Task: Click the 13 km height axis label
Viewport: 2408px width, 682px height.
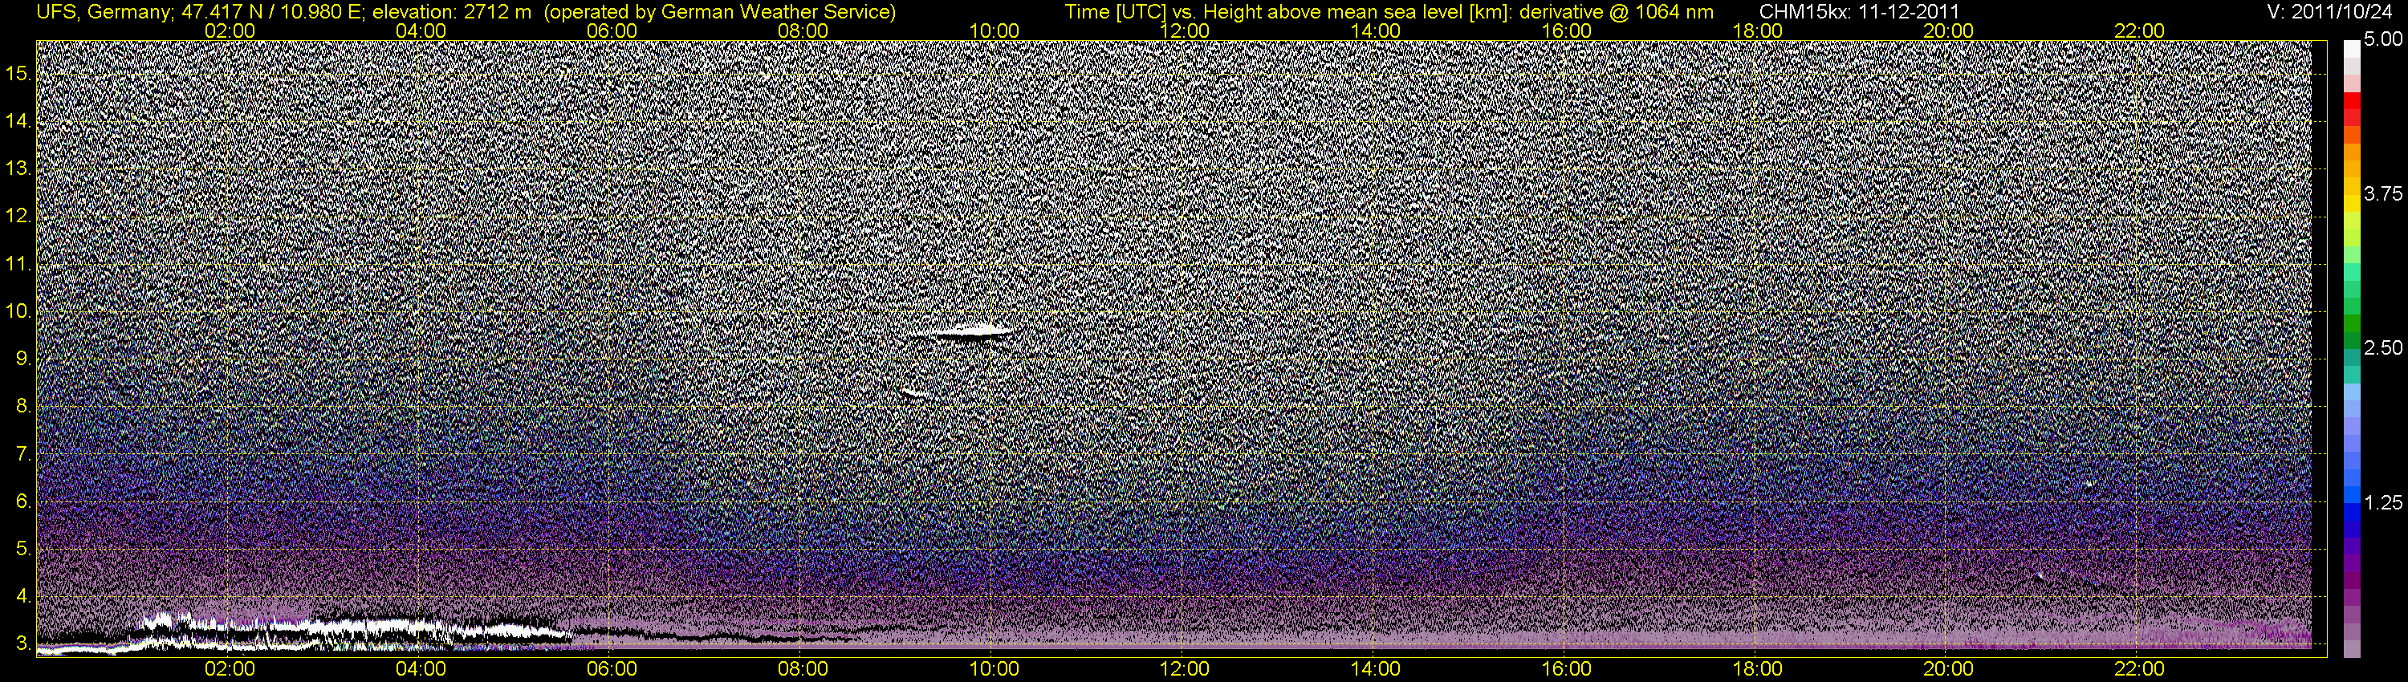Action: coord(18,169)
